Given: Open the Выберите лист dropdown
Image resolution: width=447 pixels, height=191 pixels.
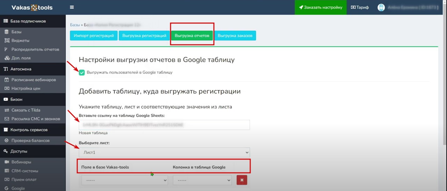Looking at the screenshot, I should coord(164,153).
